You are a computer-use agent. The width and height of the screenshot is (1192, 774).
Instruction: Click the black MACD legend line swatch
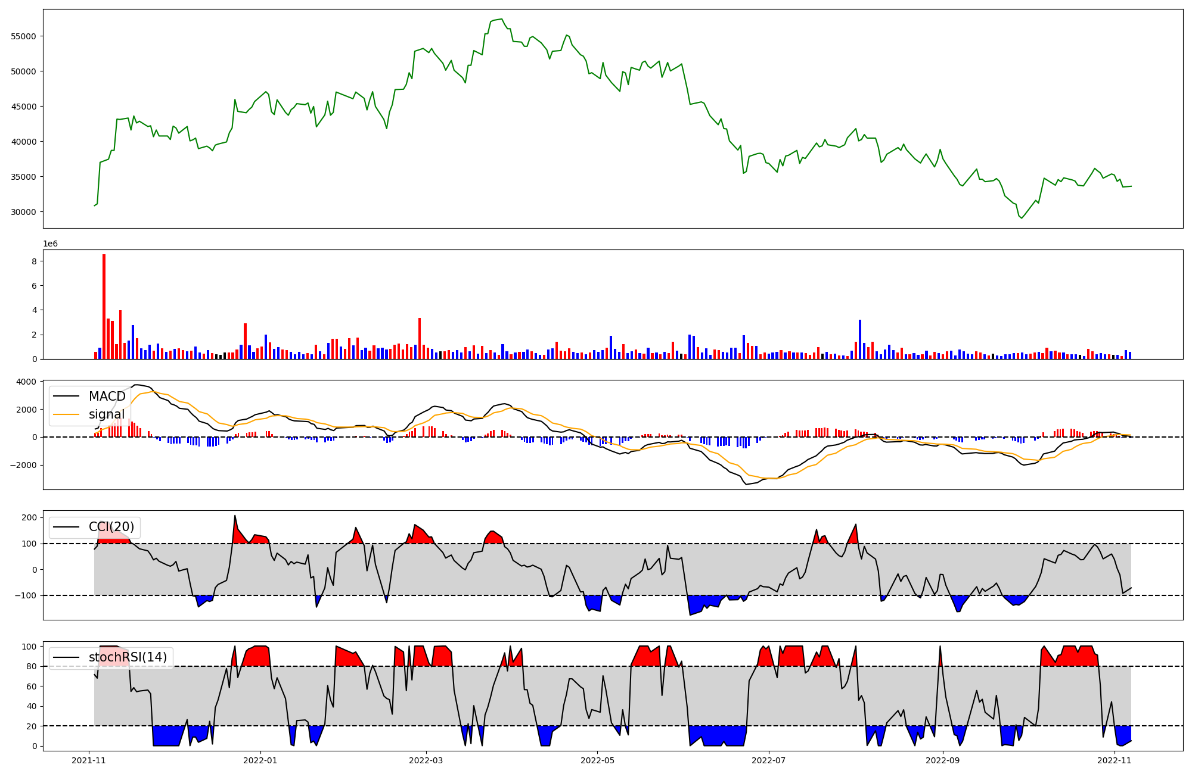[66, 397]
